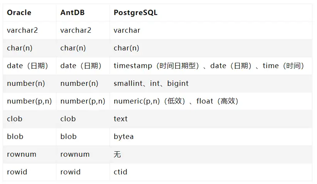
Task: Click the Oracle rownum cell
Action: tap(22, 154)
